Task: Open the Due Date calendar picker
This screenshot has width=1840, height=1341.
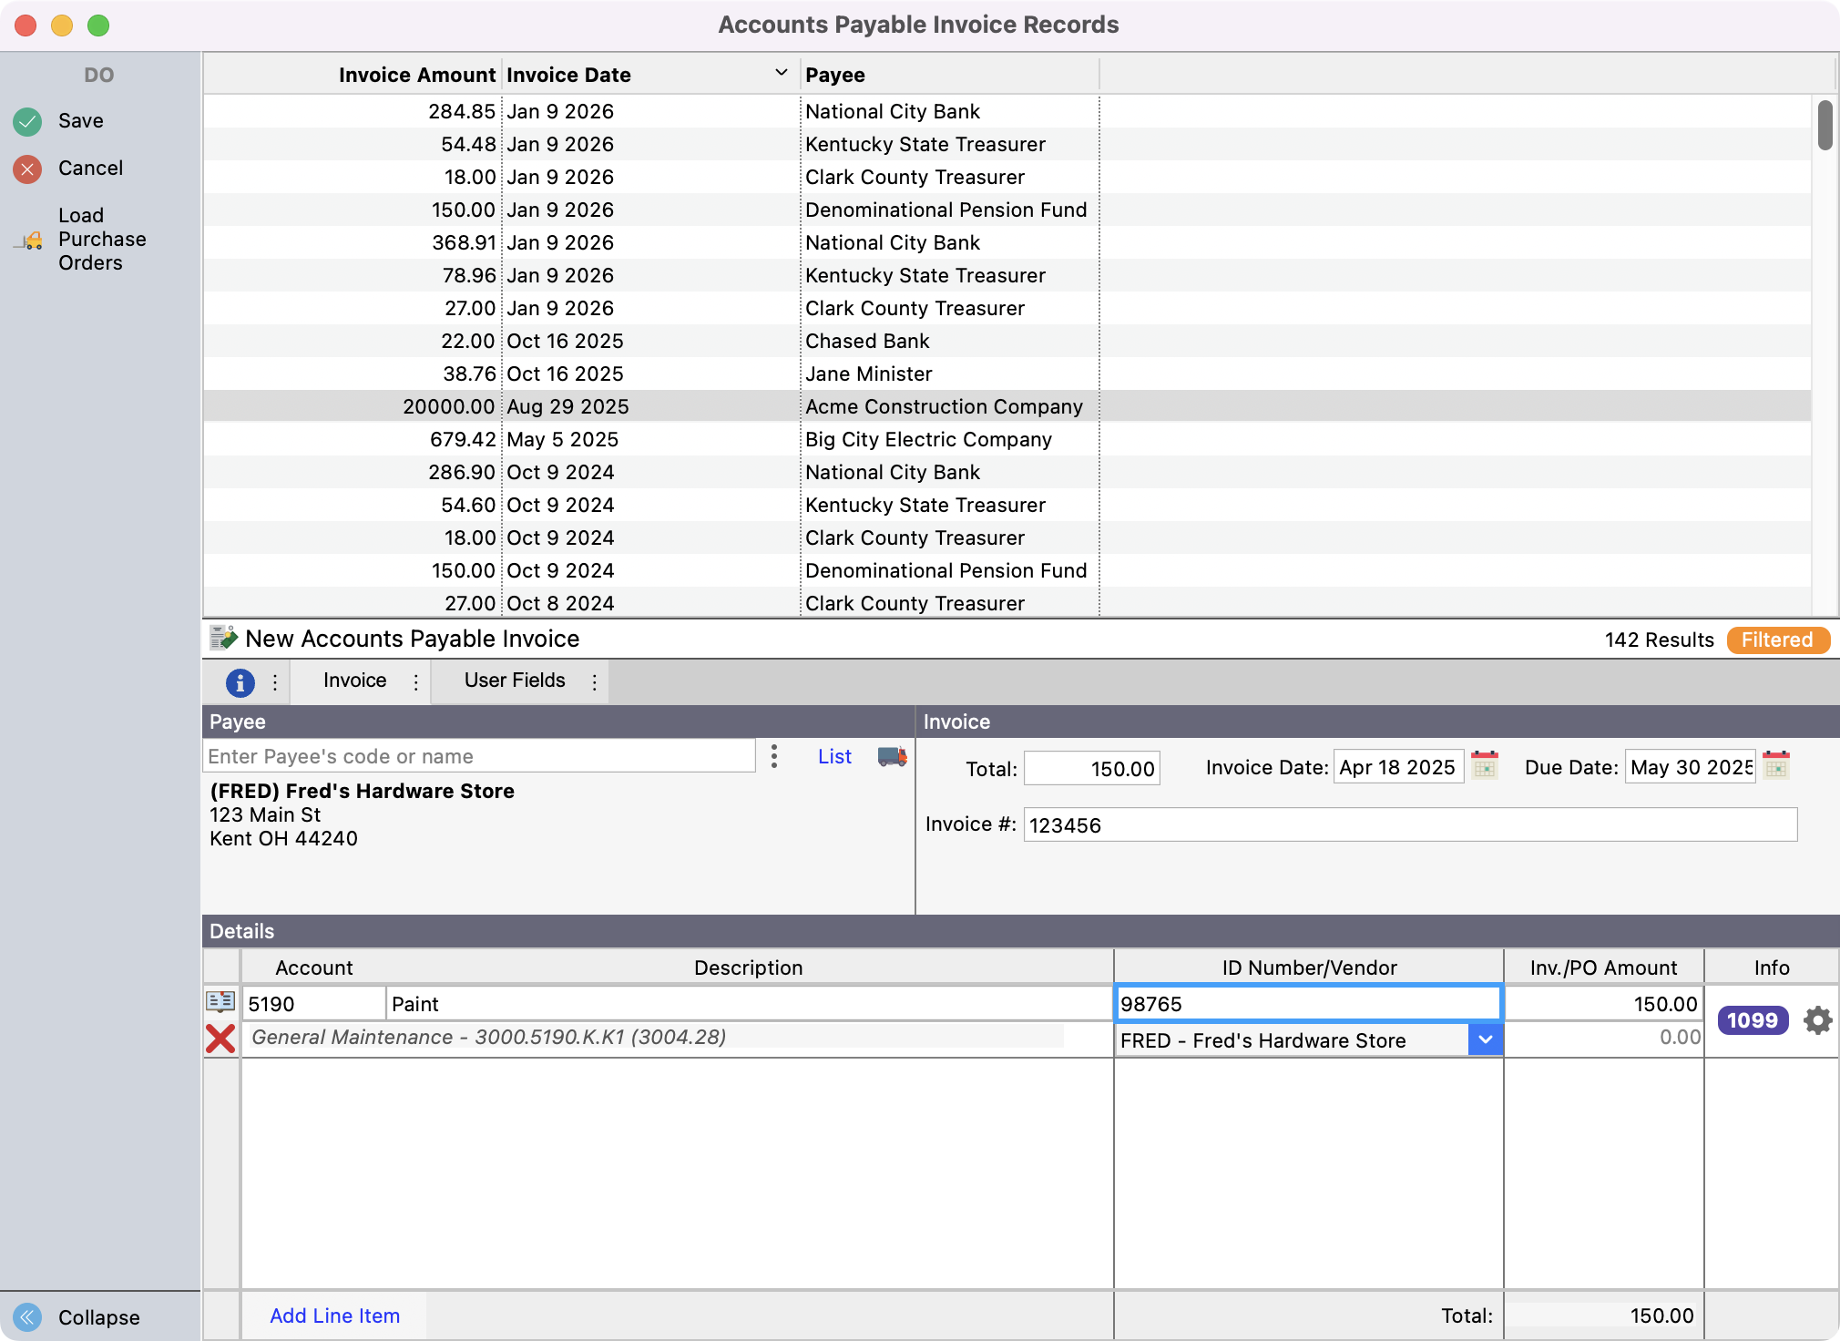Action: point(1776,765)
